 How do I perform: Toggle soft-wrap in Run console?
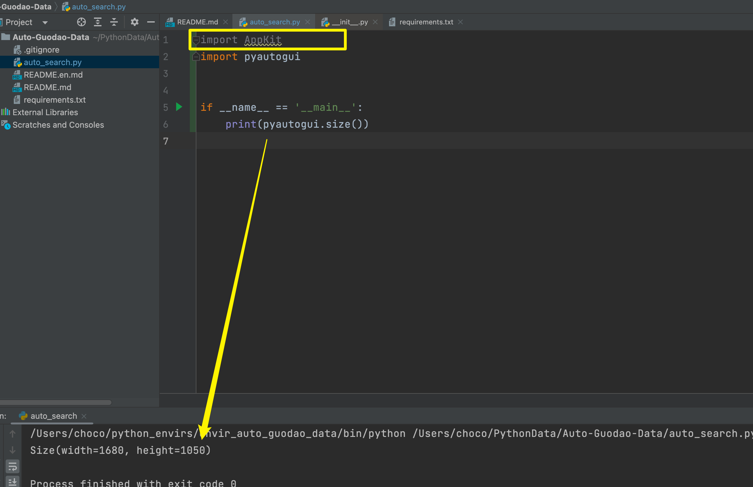(12, 466)
